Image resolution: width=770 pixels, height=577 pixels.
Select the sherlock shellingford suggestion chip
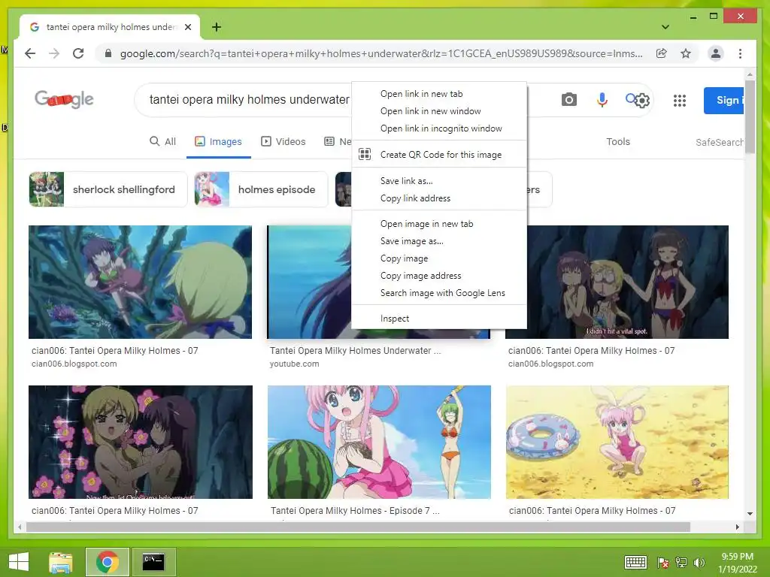point(108,189)
